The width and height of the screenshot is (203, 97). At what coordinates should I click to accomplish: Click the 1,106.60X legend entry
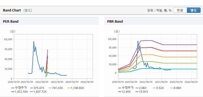pyautogui.click(x=76, y=88)
